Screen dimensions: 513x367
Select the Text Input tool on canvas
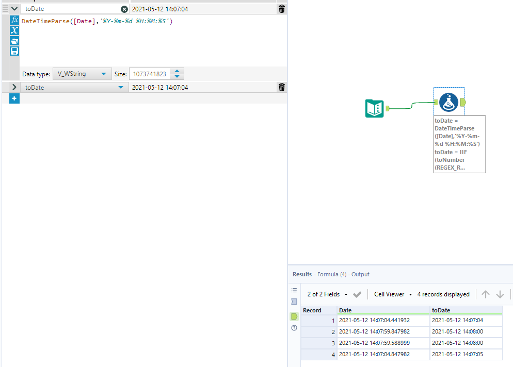coord(374,108)
